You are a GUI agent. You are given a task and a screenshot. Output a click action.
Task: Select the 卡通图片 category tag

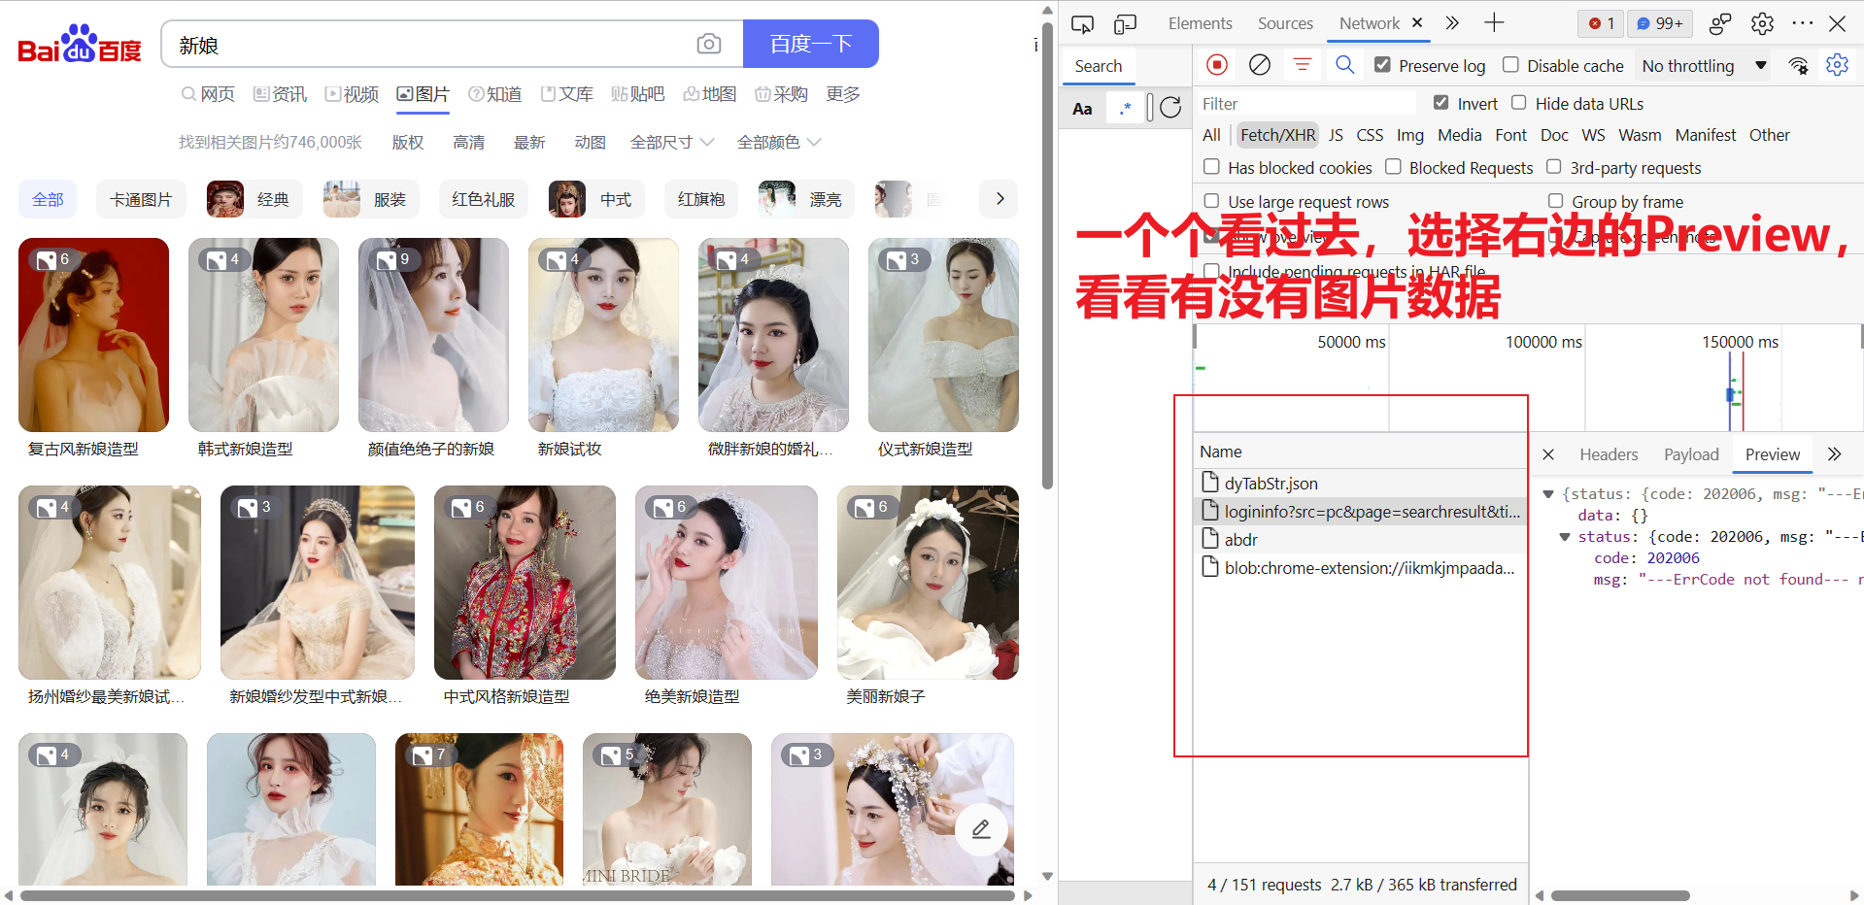pyautogui.click(x=141, y=199)
